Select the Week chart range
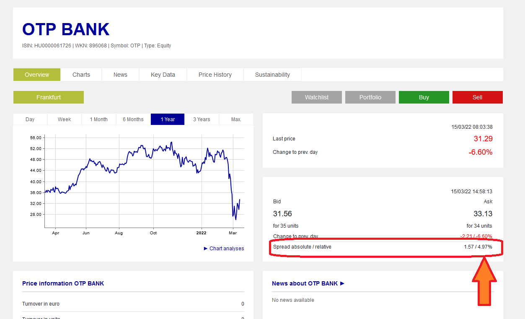This screenshot has width=525, height=319. click(x=65, y=119)
